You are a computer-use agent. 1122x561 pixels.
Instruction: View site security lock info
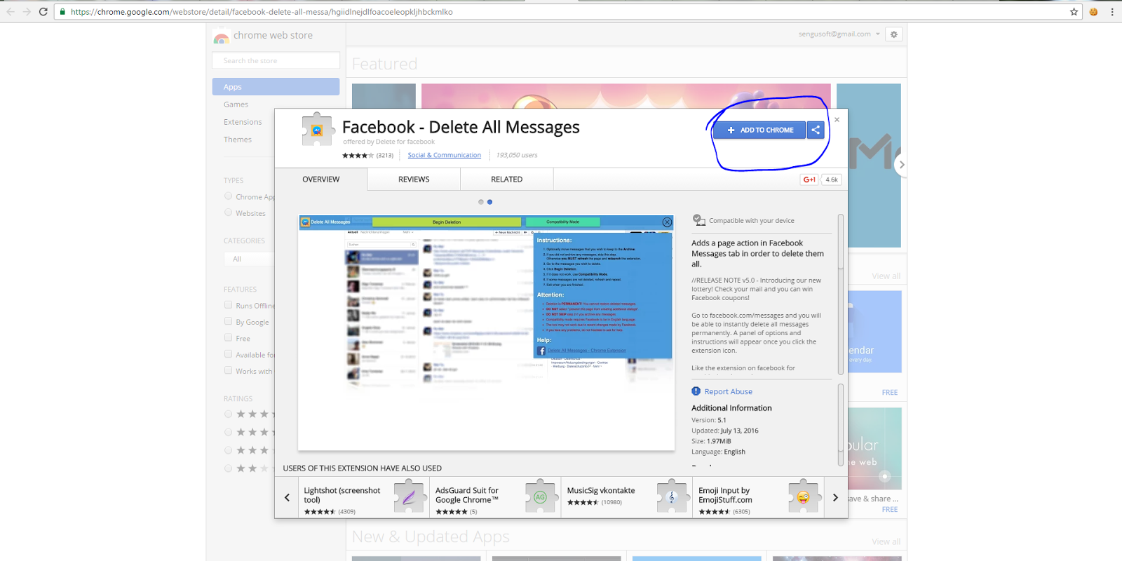tap(62, 12)
